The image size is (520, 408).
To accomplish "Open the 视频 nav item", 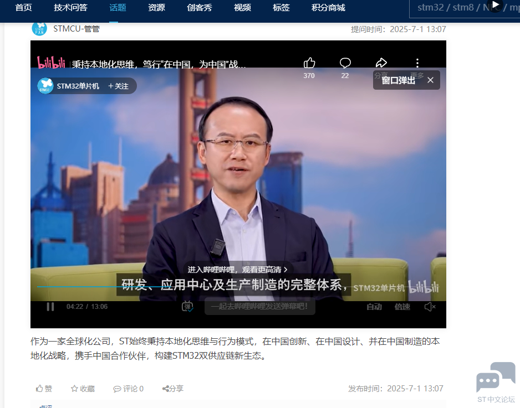I will 242,7.
